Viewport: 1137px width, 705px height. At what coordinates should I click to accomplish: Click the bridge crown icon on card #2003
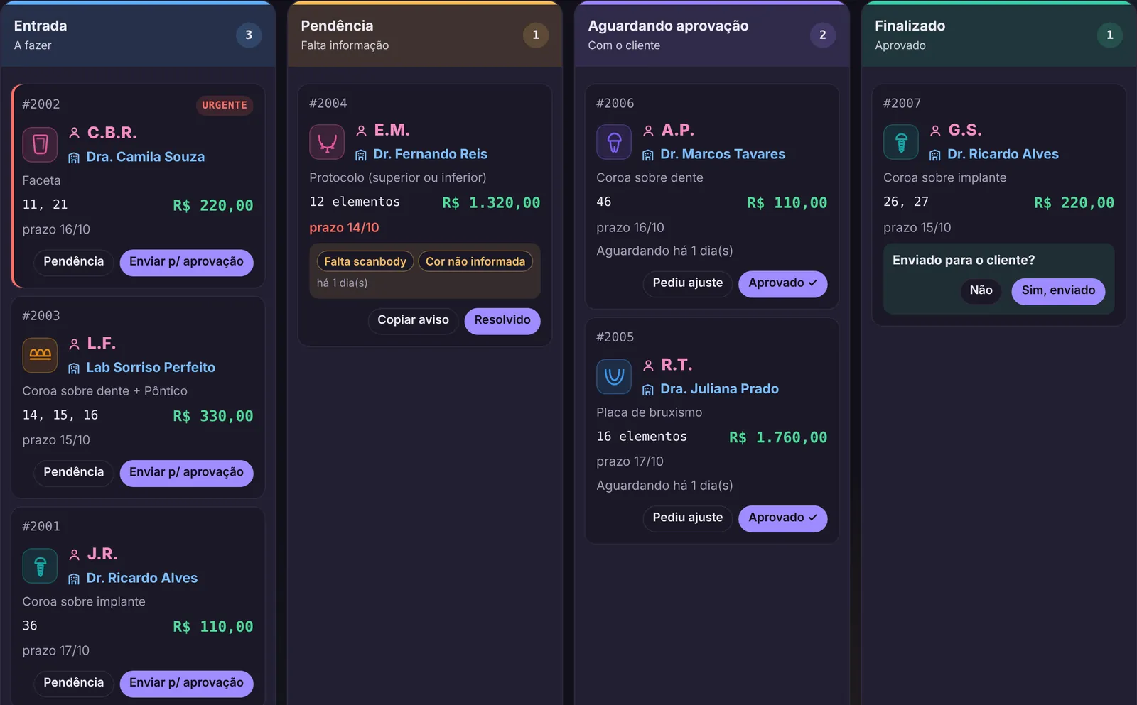pyautogui.click(x=40, y=355)
